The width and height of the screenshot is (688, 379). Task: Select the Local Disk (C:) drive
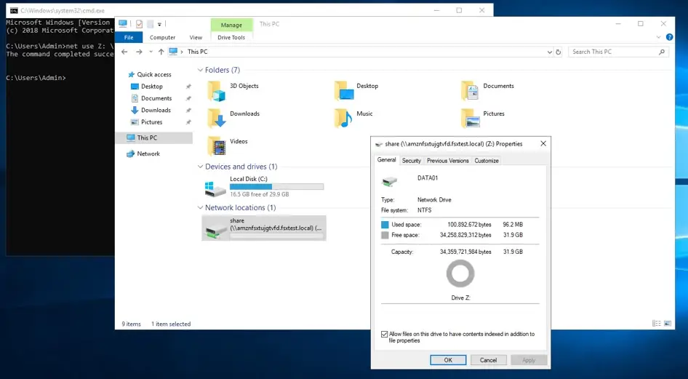coord(264,186)
